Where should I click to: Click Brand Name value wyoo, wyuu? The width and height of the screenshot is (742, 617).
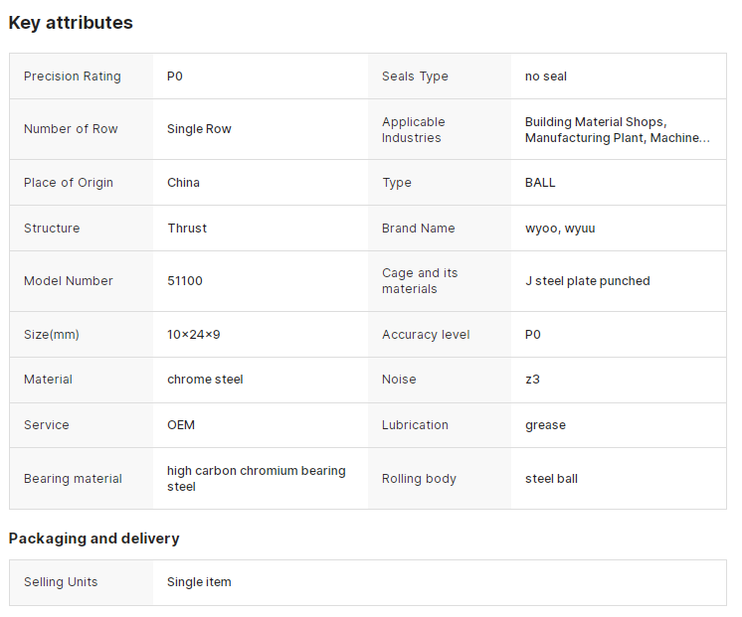560,229
